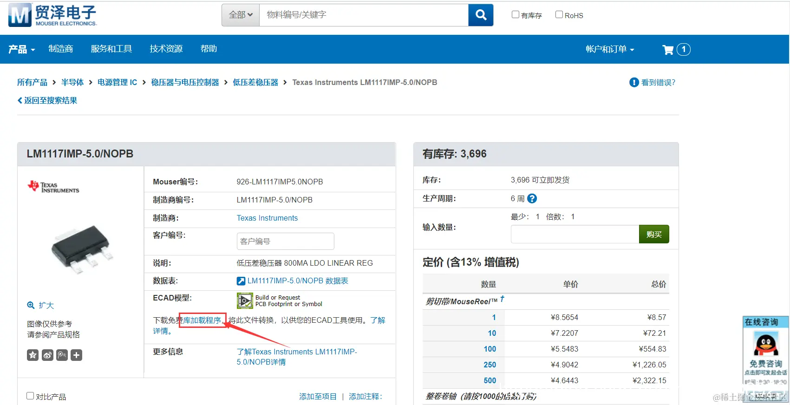The image size is (790, 405).
Task: Click 返回至搜索结果 back link
Action: tap(47, 100)
